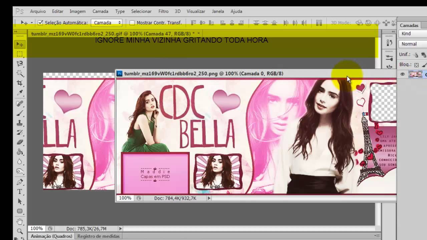The image size is (427, 240).
Task: Select the History Brush tool
Action: [x=20, y=133]
